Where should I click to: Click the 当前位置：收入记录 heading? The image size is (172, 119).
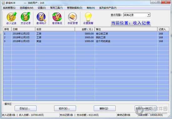(x=131, y=23)
